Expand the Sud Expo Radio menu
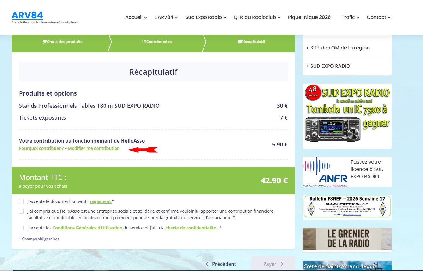 click(x=205, y=17)
